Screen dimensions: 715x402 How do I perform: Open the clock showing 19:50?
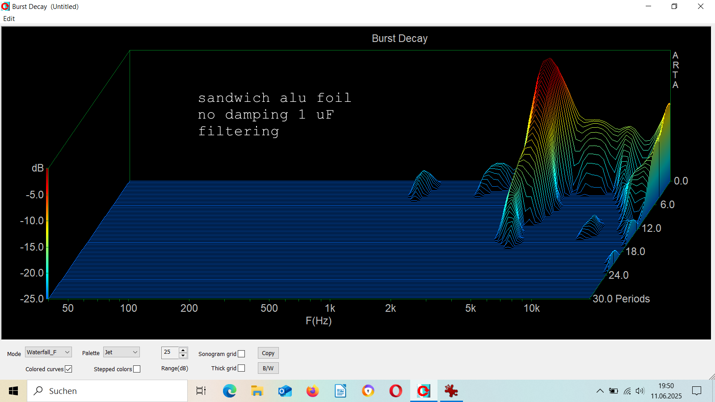tap(666, 391)
